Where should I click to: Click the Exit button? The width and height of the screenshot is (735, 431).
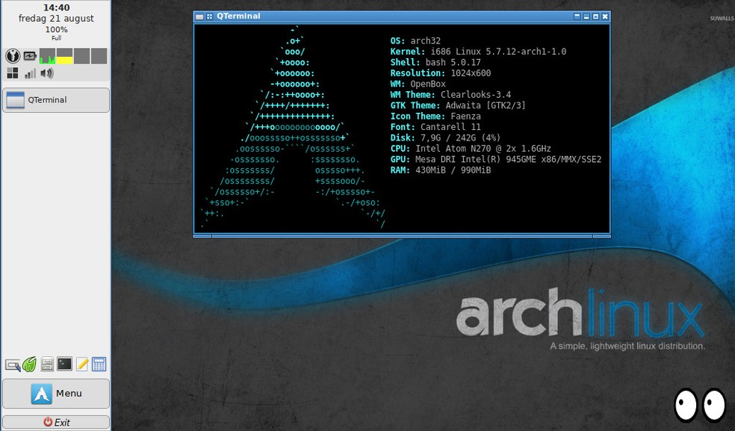56,423
